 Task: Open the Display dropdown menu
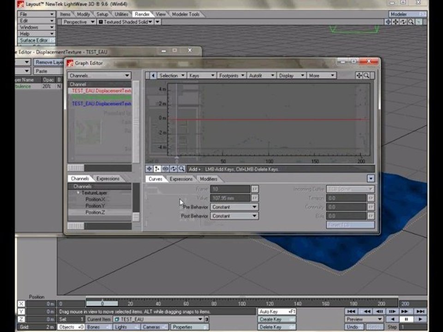tap(291, 75)
